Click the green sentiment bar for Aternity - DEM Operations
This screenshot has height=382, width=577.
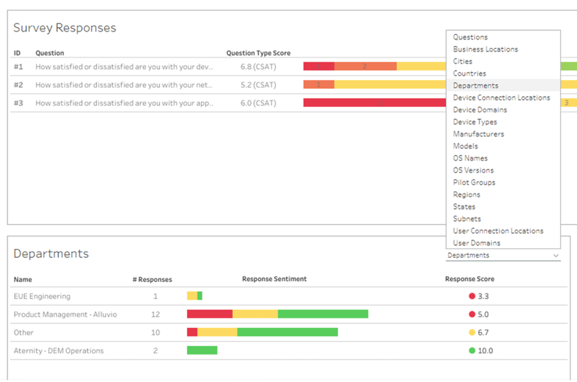(202, 350)
